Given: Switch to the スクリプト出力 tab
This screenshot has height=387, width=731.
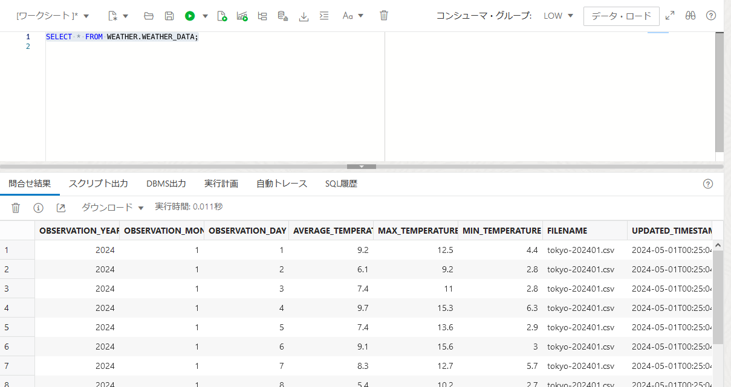Looking at the screenshot, I should [x=99, y=184].
